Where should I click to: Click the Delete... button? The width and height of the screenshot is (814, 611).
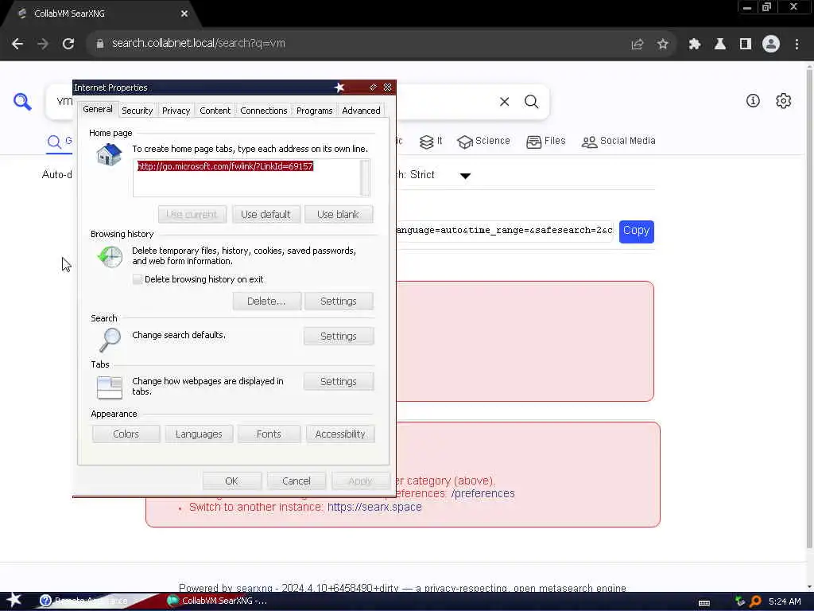[266, 302]
